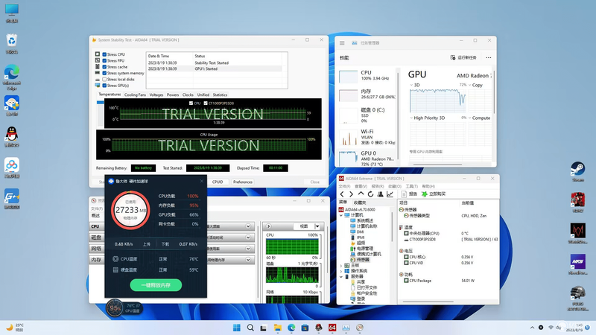This screenshot has height=335, width=596.
Task: Expand the 内存 section chevron in Resource Monitor
Action: tap(248, 260)
